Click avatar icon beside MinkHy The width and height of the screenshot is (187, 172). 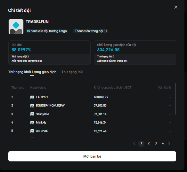point(32,123)
